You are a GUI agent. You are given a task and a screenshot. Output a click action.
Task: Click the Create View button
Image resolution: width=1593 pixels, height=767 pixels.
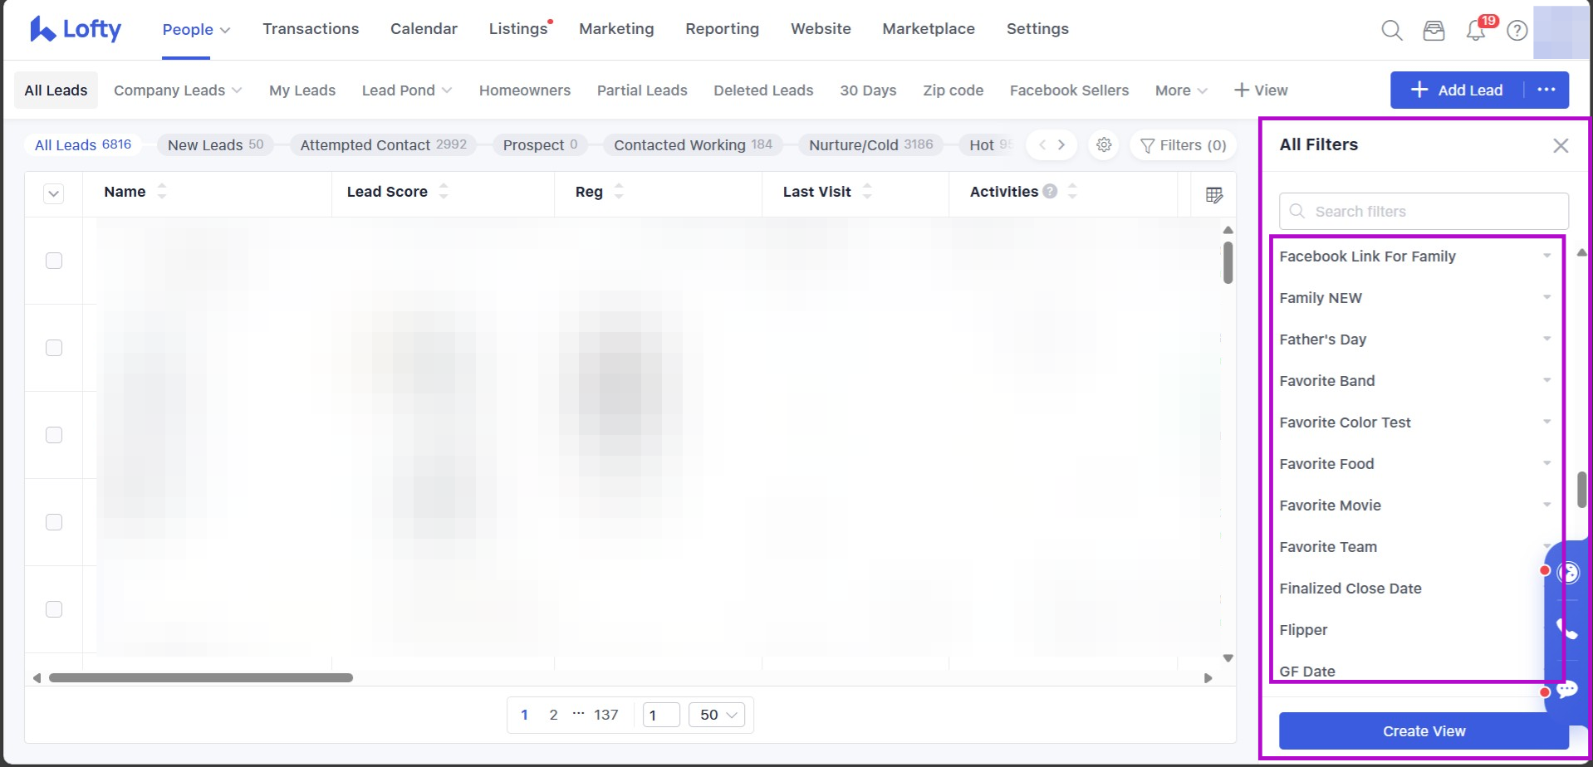pyautogui.click(x=1423, y=731)
